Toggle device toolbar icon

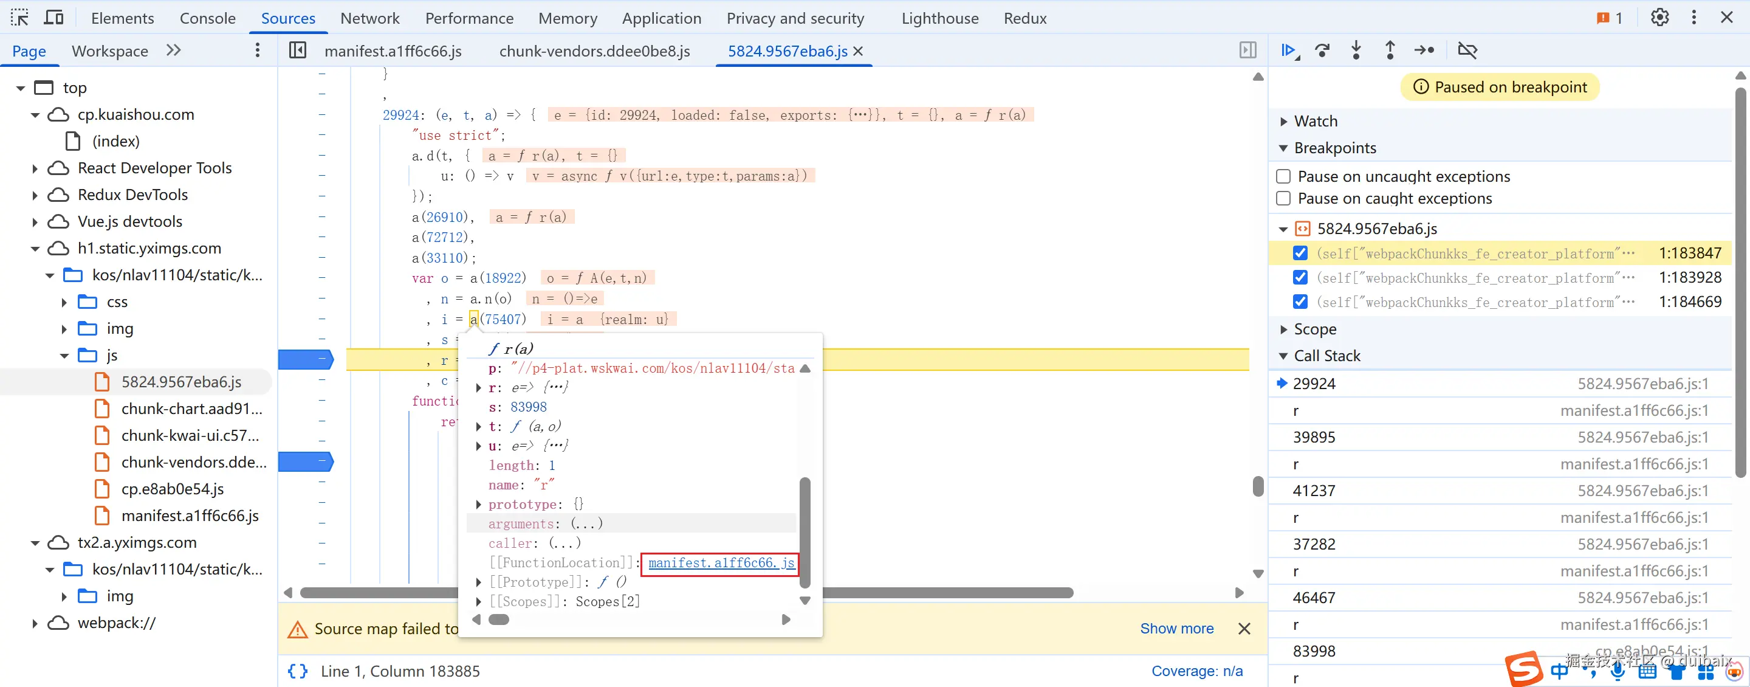(53, 18)
